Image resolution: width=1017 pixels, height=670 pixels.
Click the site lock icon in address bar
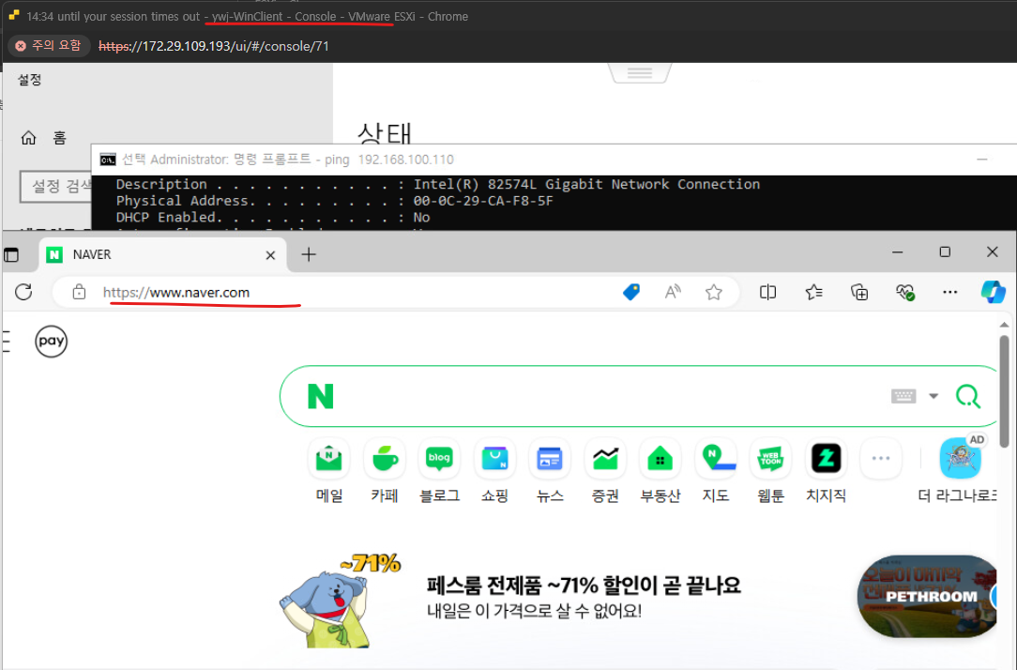coord(79,292)
